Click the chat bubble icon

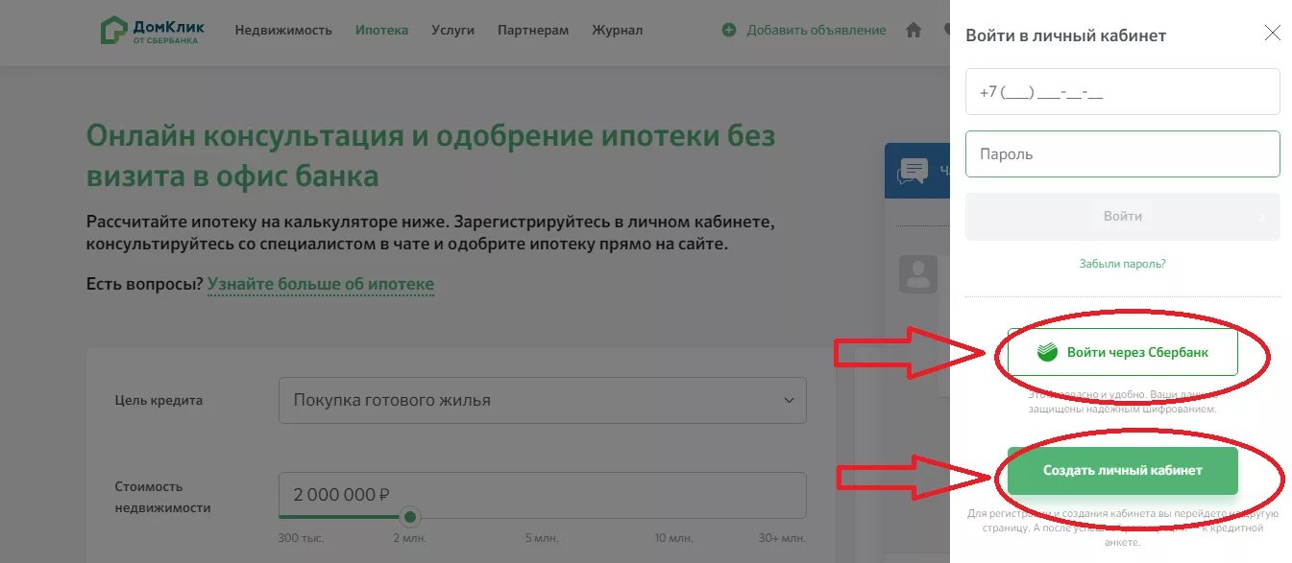click(x=912, y=172)
